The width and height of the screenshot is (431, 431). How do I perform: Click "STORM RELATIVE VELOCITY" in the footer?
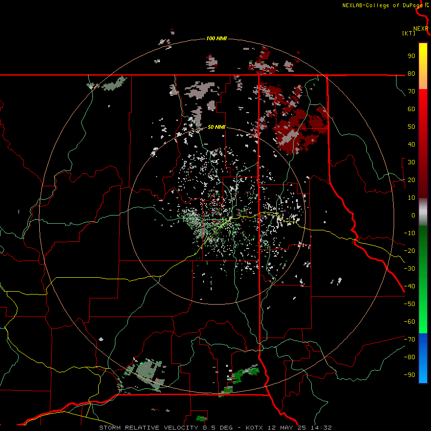point(149,428)
